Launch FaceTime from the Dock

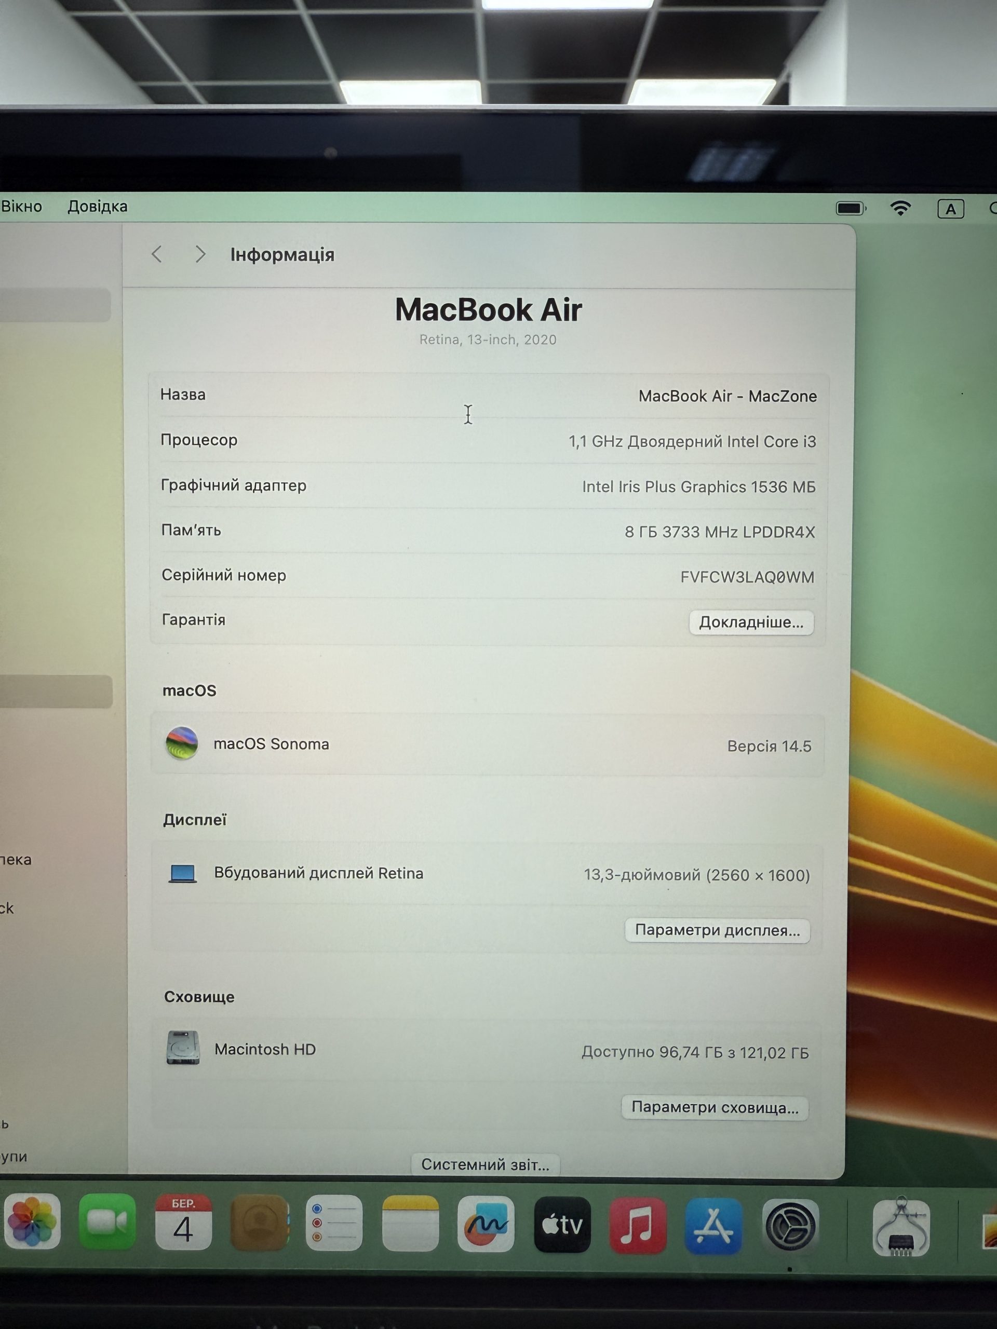pyautogui.click(x=107, y=1222)
